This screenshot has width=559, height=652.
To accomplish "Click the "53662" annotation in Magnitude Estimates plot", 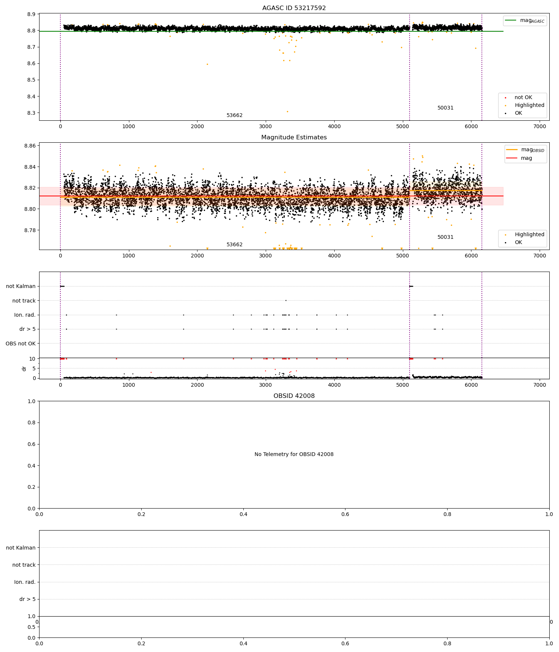I will click(x=234, y=244).
